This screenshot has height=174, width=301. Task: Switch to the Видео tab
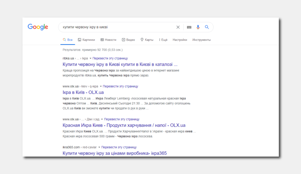point(129,40)
